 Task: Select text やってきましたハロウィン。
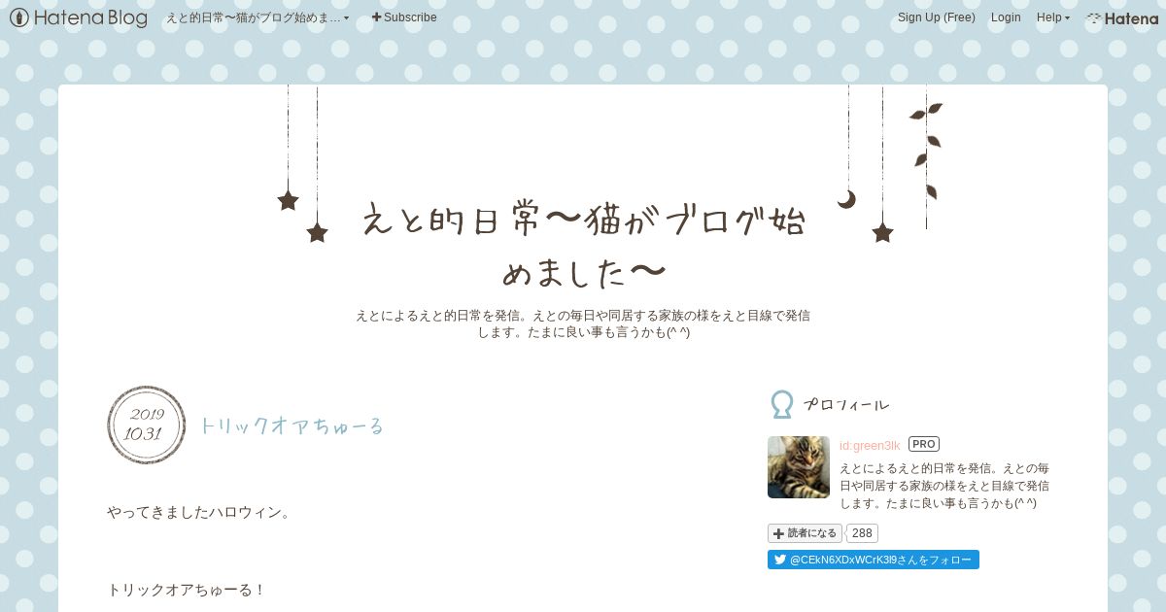coord(199,512)
